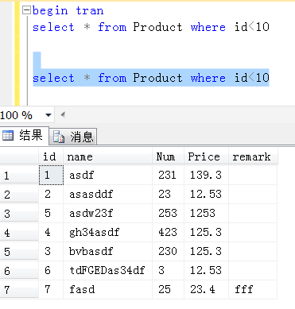Click the Price cell in asasddf row

[x=206, y=194]
